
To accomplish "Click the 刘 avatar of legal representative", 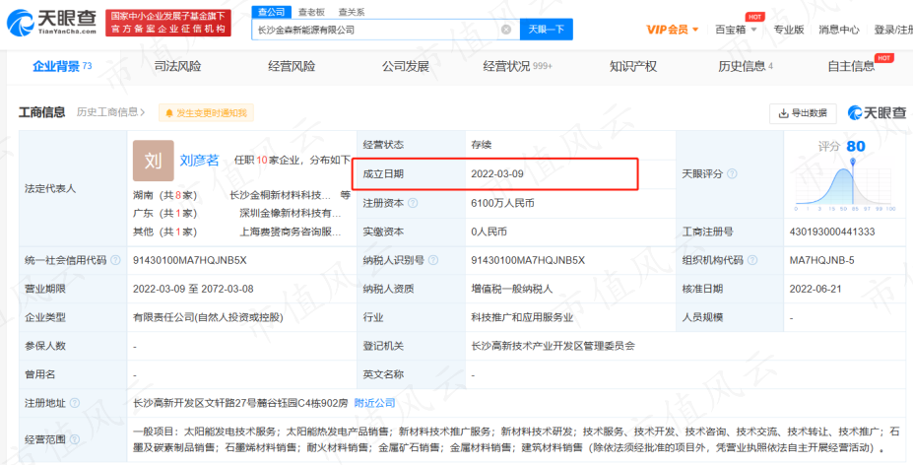I will (x=153, y=161).
